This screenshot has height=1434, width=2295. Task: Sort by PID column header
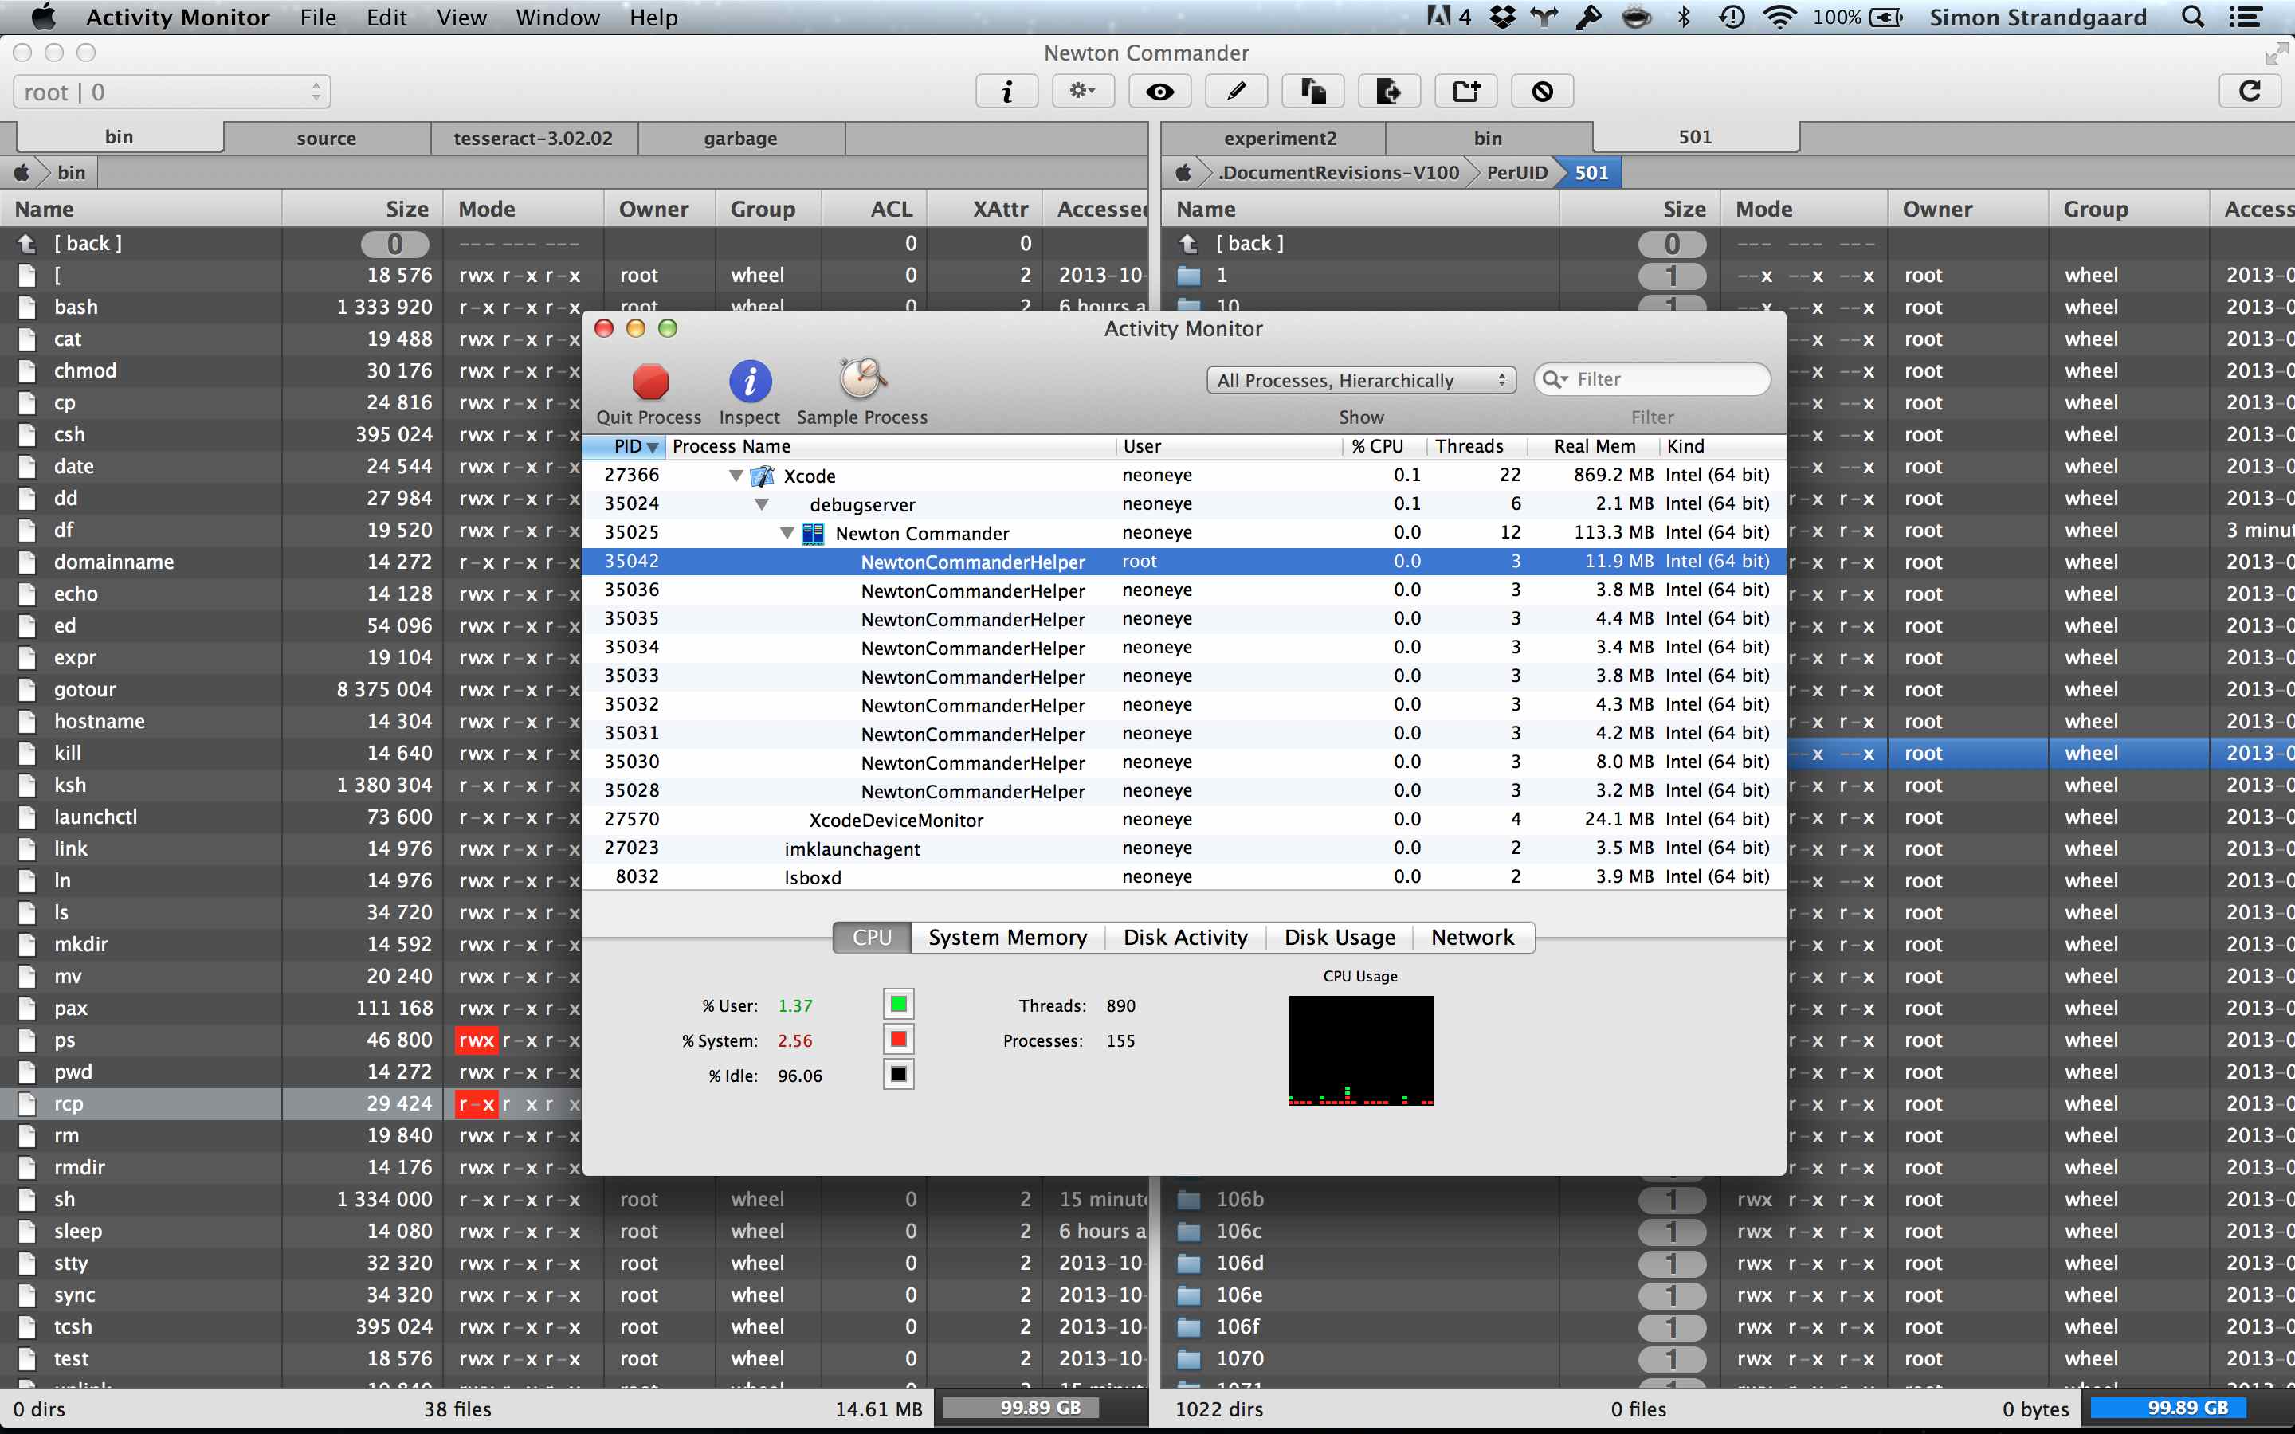click(624, 446)
